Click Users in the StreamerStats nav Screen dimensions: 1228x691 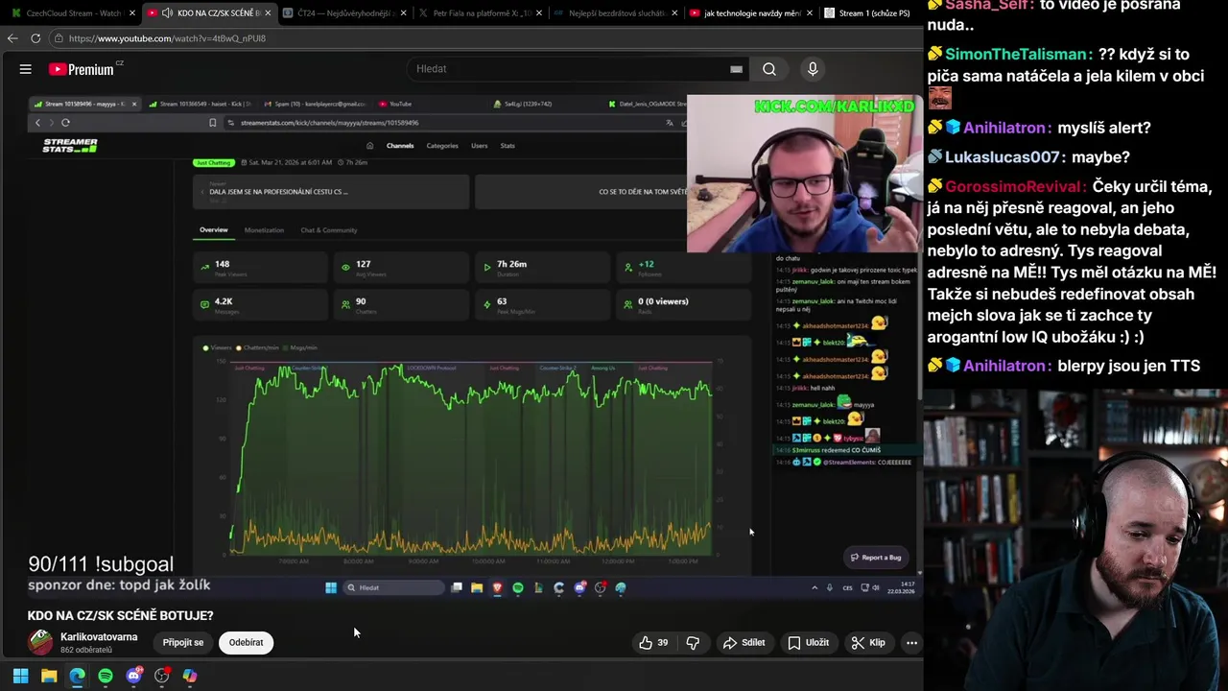[x=480, y=146]
